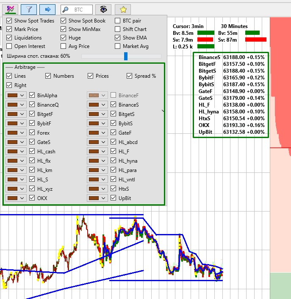291x299 pixels.
Task: Click the blue right arrow button
Action: [47, 9]
